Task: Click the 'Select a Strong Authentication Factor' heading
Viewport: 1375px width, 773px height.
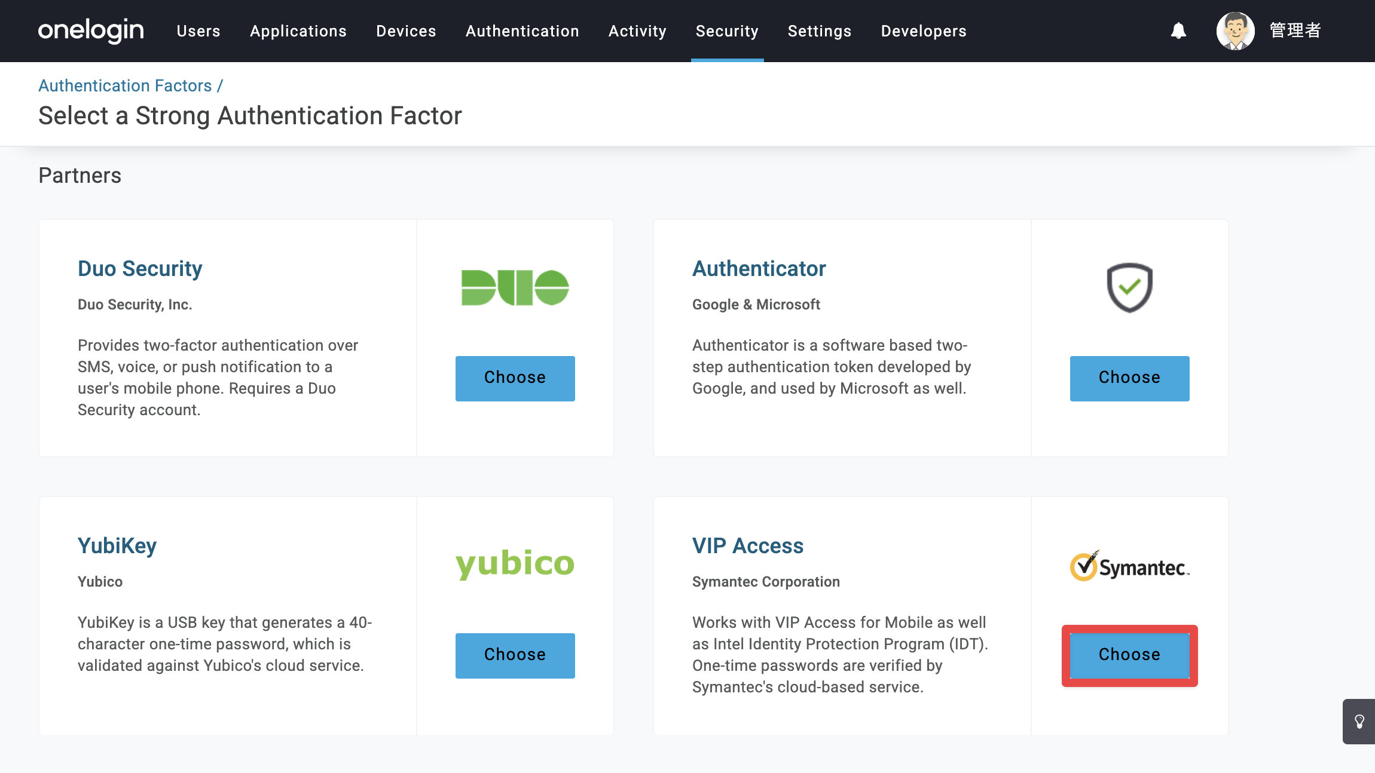Action: click(250, 116)
